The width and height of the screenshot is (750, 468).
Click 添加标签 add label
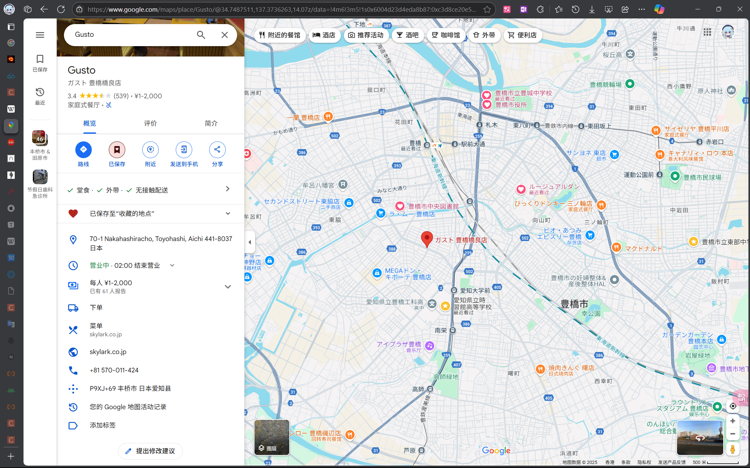pos(102,425)
